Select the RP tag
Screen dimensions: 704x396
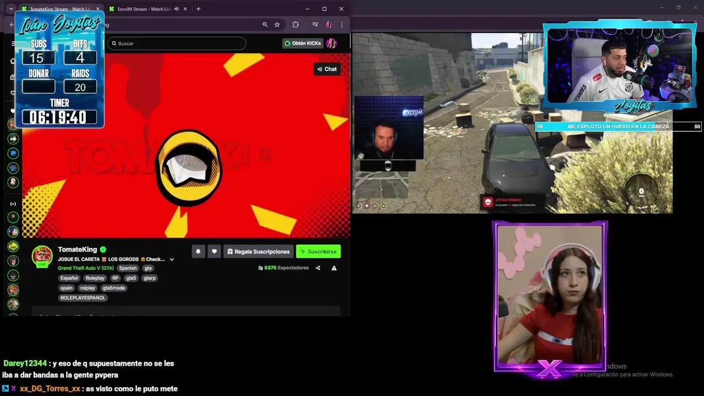pyautogui.click(x=116, y=278)
